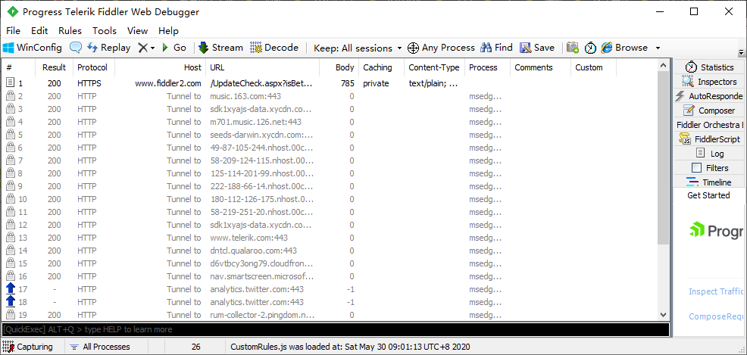Open the File menu
The width and height of the screenshot is (747, 355).
coord(14,31)
